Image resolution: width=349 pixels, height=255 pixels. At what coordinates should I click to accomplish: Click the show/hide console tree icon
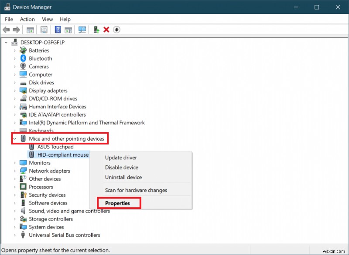pos(30,30)
